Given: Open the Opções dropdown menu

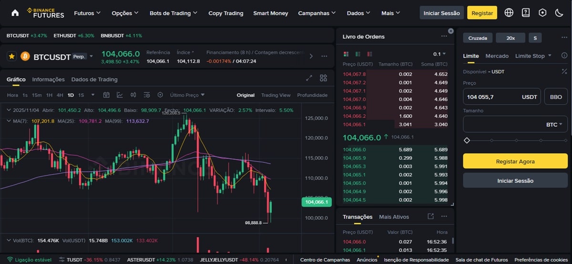Looking at the screenshot, I should (x=125, y=13).
